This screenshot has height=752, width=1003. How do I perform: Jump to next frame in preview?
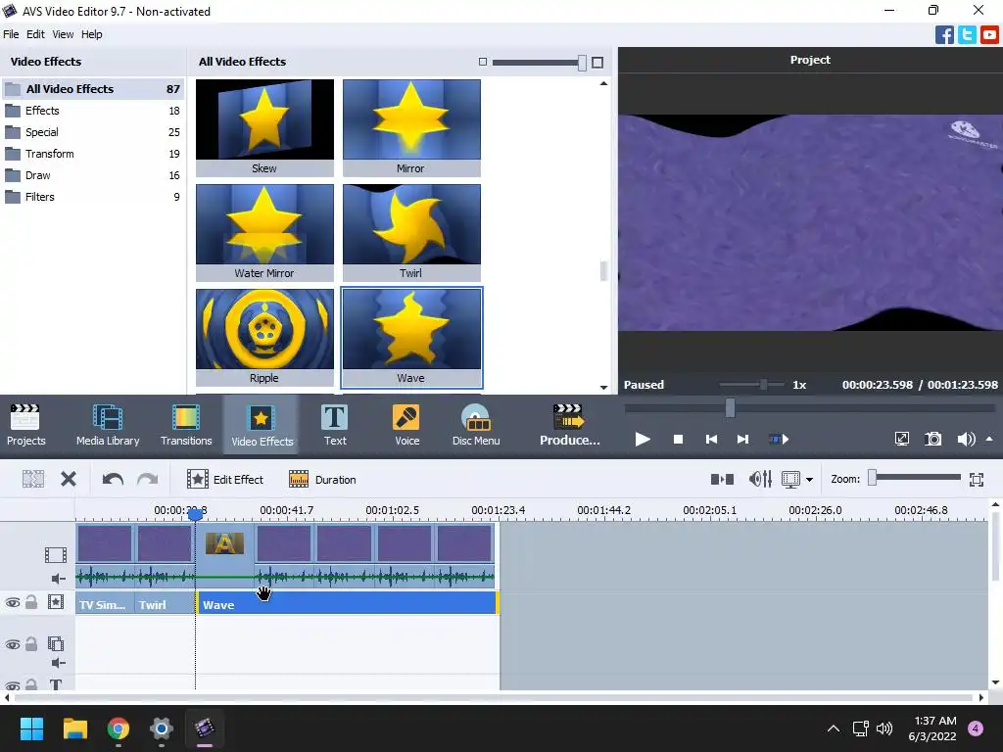coord(742,440)
